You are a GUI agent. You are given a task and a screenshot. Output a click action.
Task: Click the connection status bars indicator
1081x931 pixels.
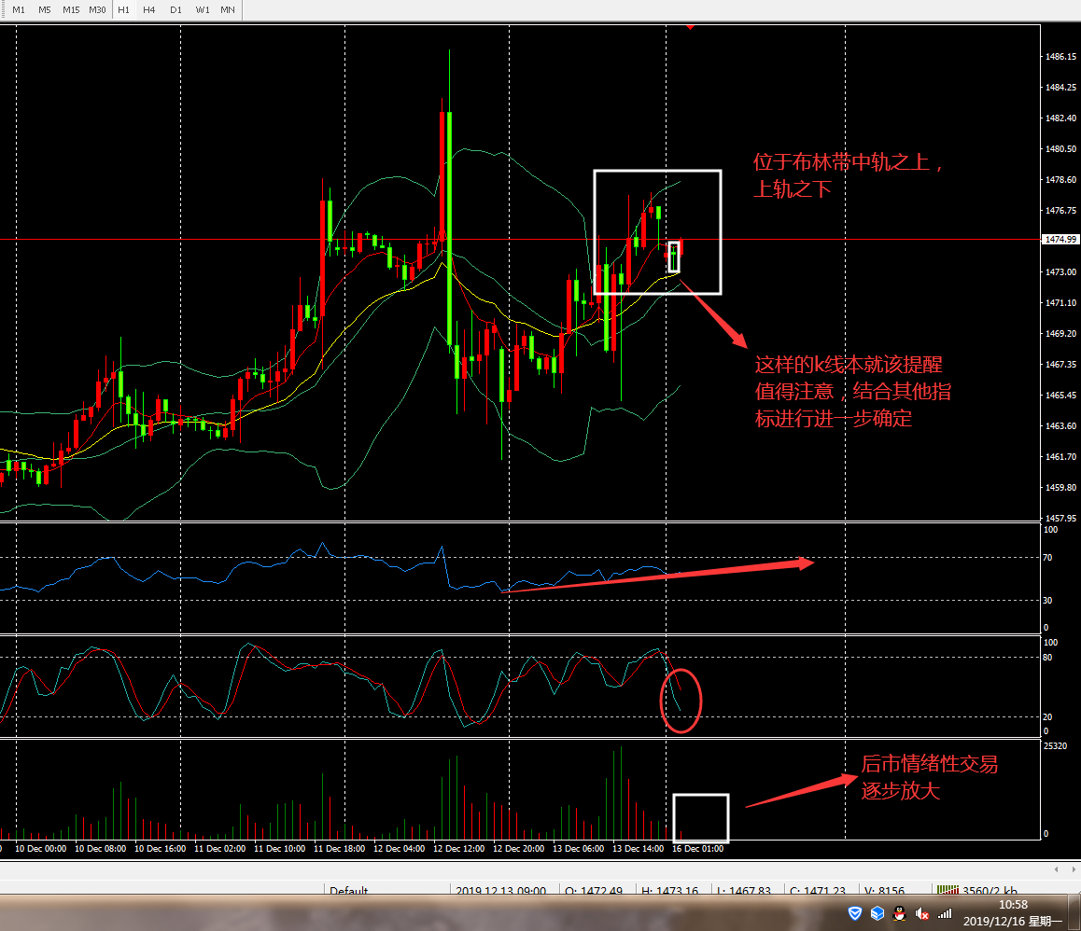tap(947, 891)
